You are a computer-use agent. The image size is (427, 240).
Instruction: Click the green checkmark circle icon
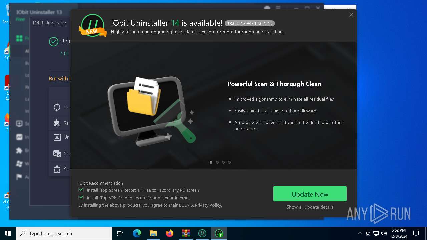click(53, 42)
